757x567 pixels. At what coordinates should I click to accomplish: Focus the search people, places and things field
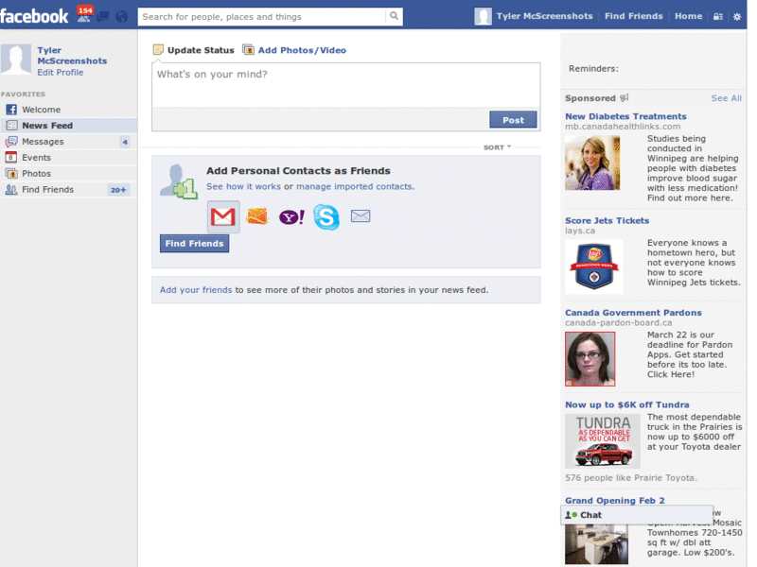pos(262,16)
